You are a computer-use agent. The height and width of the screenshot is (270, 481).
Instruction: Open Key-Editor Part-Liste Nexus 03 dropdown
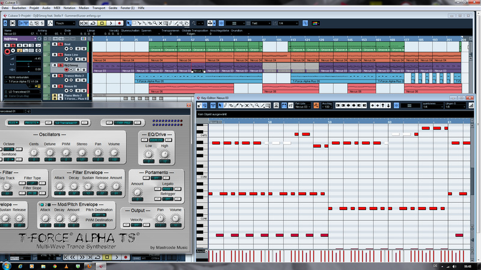pyautogui.click(x=302, y=107)
